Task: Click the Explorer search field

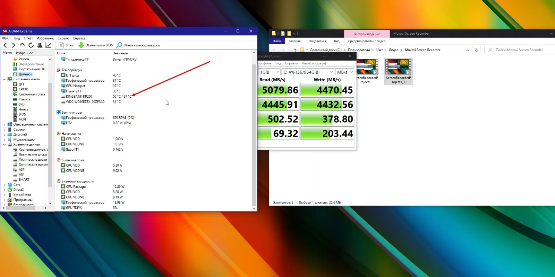Action: pos(518,50)
